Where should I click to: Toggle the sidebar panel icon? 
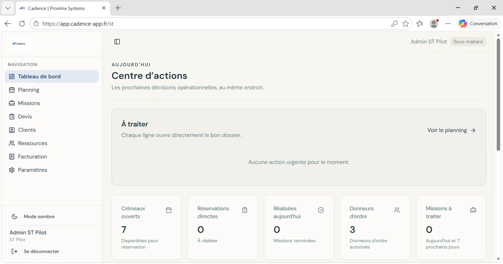(x=117, y=42)
